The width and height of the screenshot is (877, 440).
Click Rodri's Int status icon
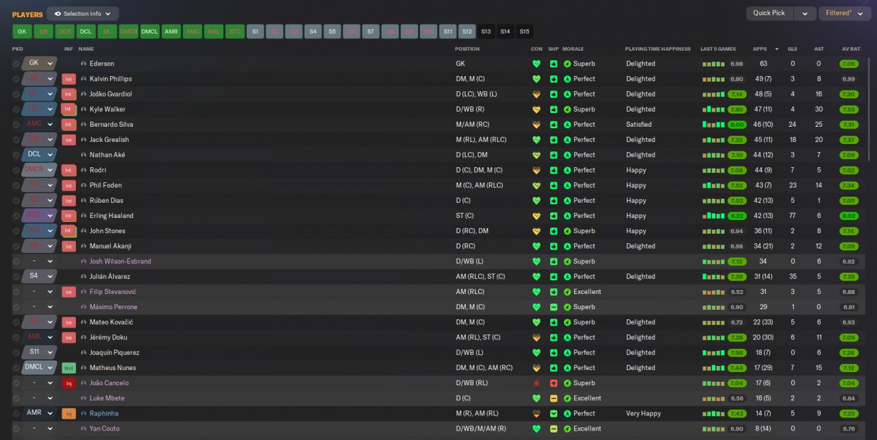69,170
